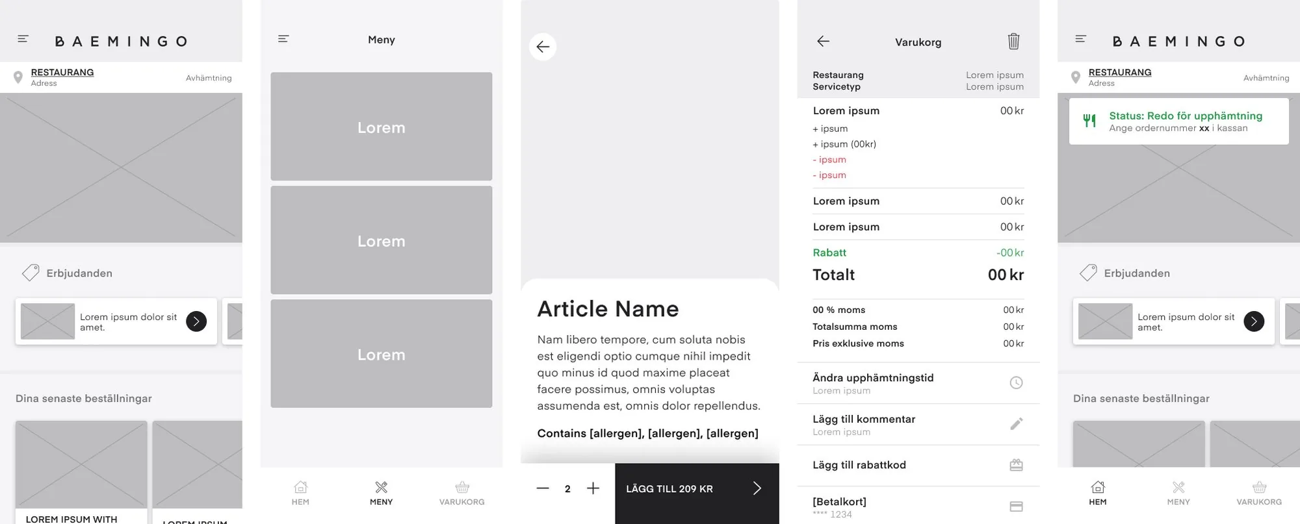This screenshot has height=524, width=1300.
Task: Select HEM tab on home screen with status banner
Action: pos(1098,493)
